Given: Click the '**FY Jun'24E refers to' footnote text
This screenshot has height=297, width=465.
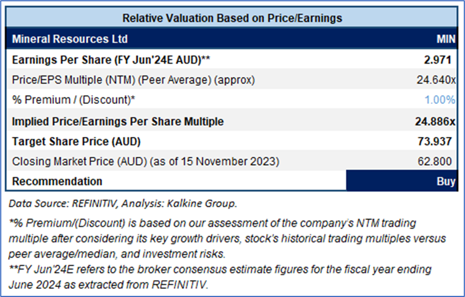Looking at the screenshot, I should coord(220,276).
